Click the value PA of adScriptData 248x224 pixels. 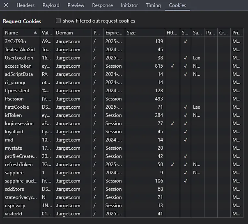(45, 74)
